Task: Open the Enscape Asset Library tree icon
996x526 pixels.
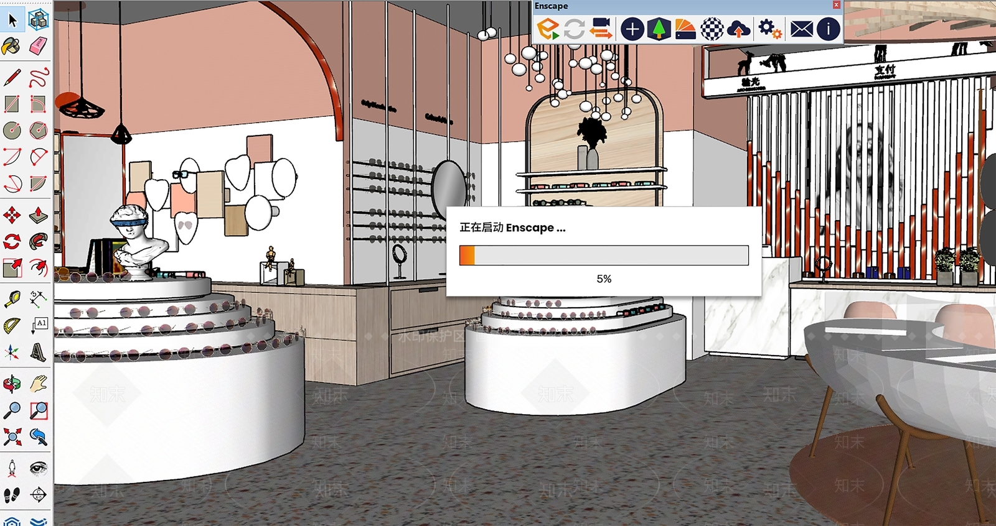Action: [x=659, y=29]
